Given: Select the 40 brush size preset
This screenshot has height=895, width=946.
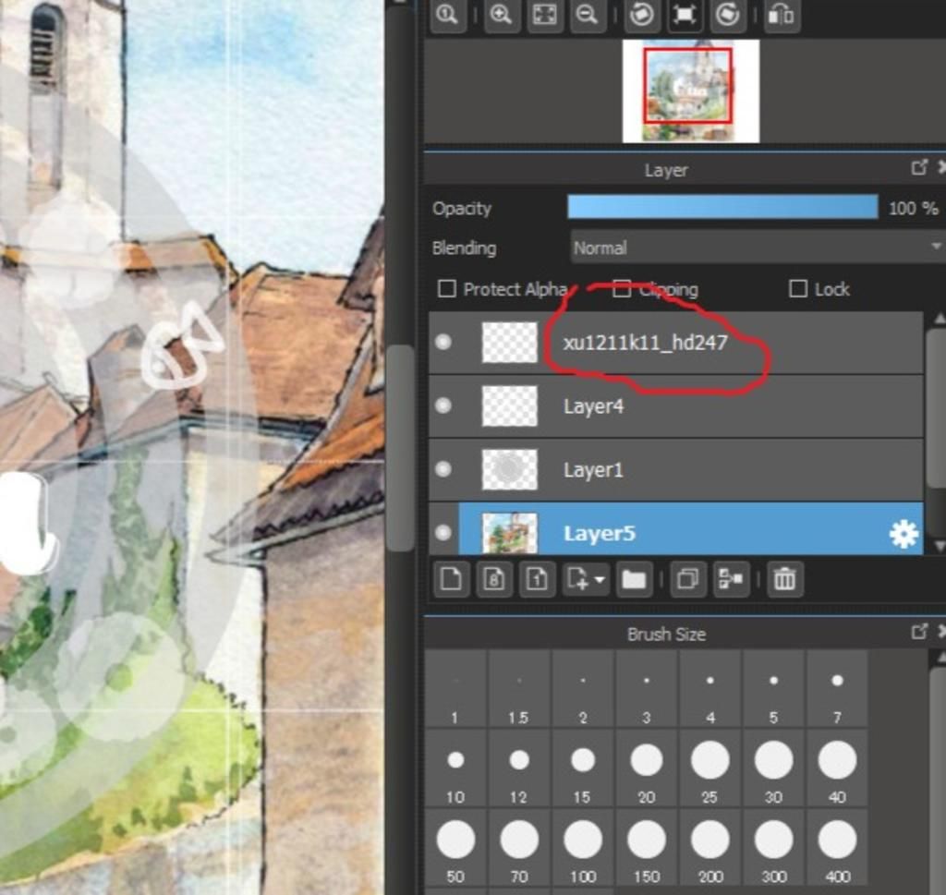Looking at the screenshot, I should tap(837, 768).
